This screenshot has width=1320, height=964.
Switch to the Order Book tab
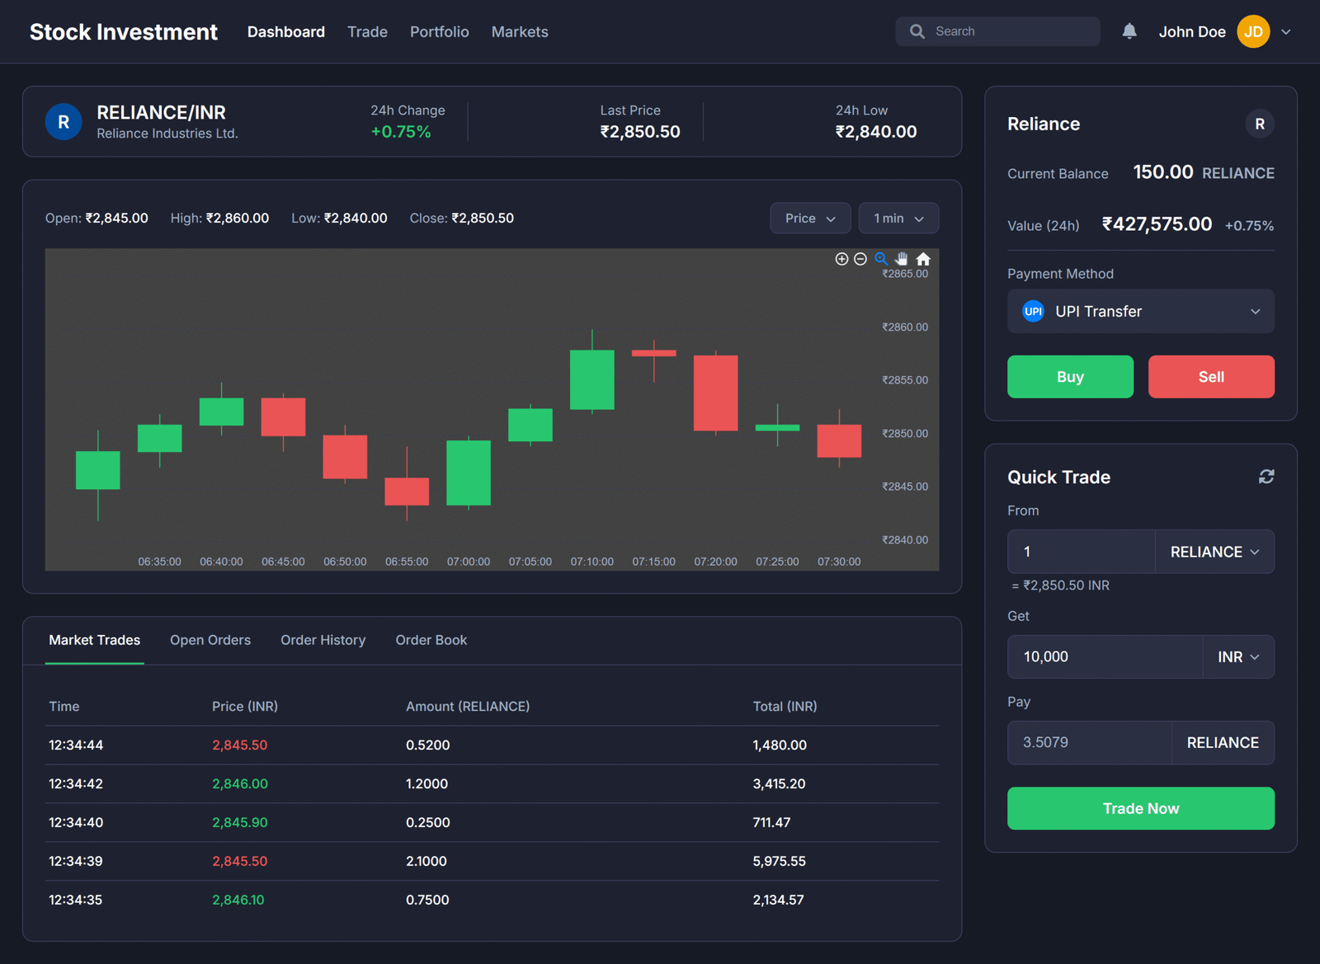tap(431, 640)
